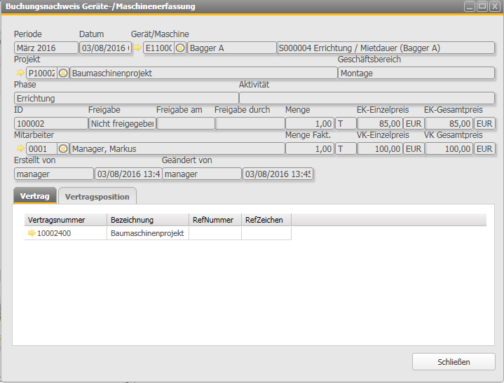Follow the link arrow next to project P10002
This screenshot has width=504, height=383.
coord(20,73)
